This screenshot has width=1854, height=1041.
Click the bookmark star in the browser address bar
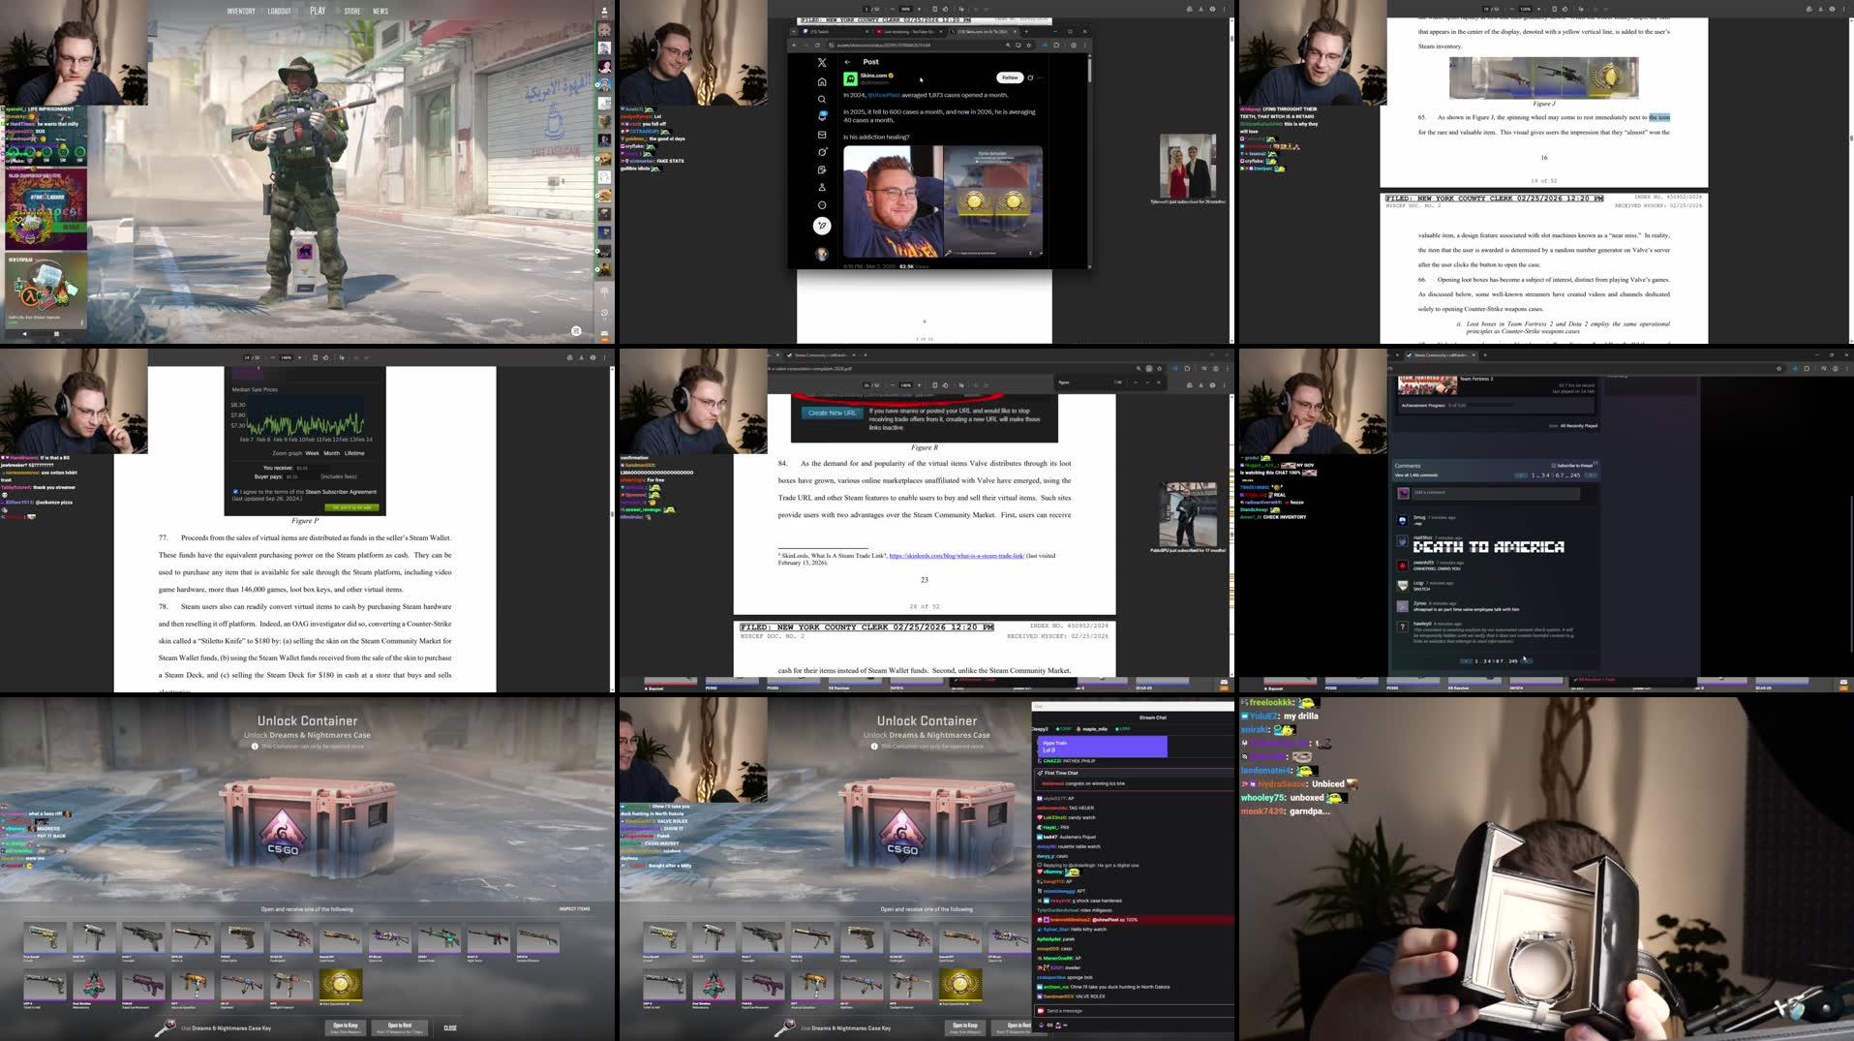pyautogui.click(x=1028, y=45)
